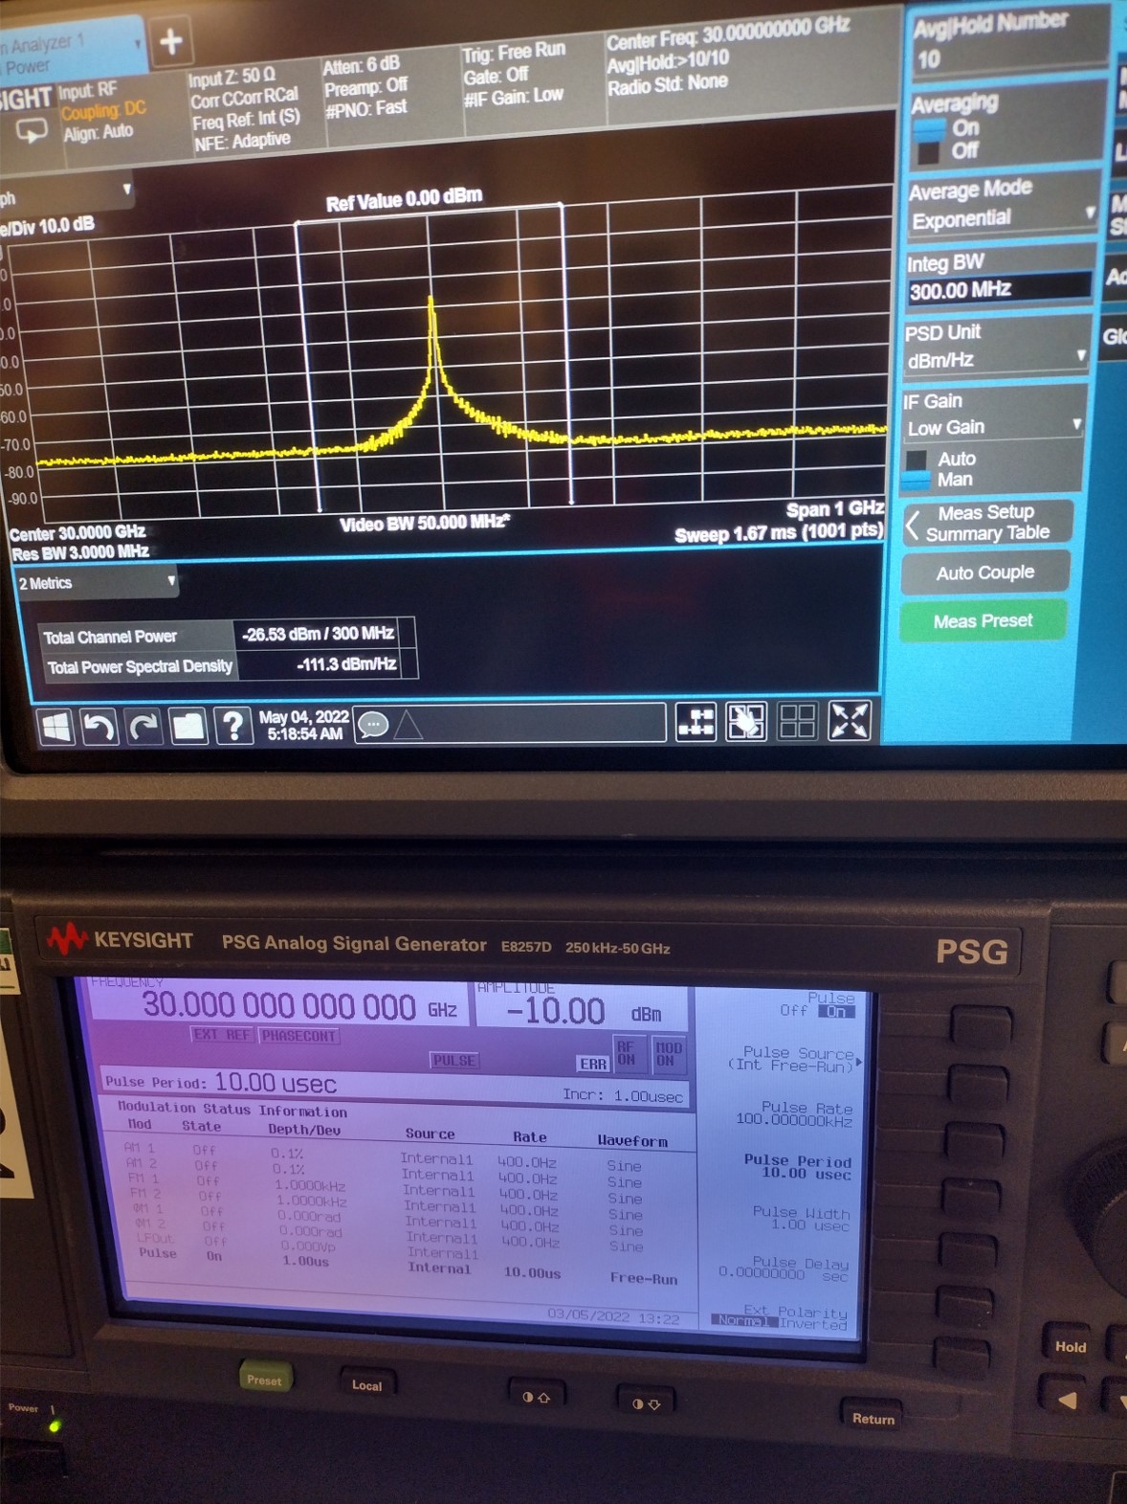Select the Pulse Delay softkey label
Screen dimensions: 1127x1504
pos(784,1268)
